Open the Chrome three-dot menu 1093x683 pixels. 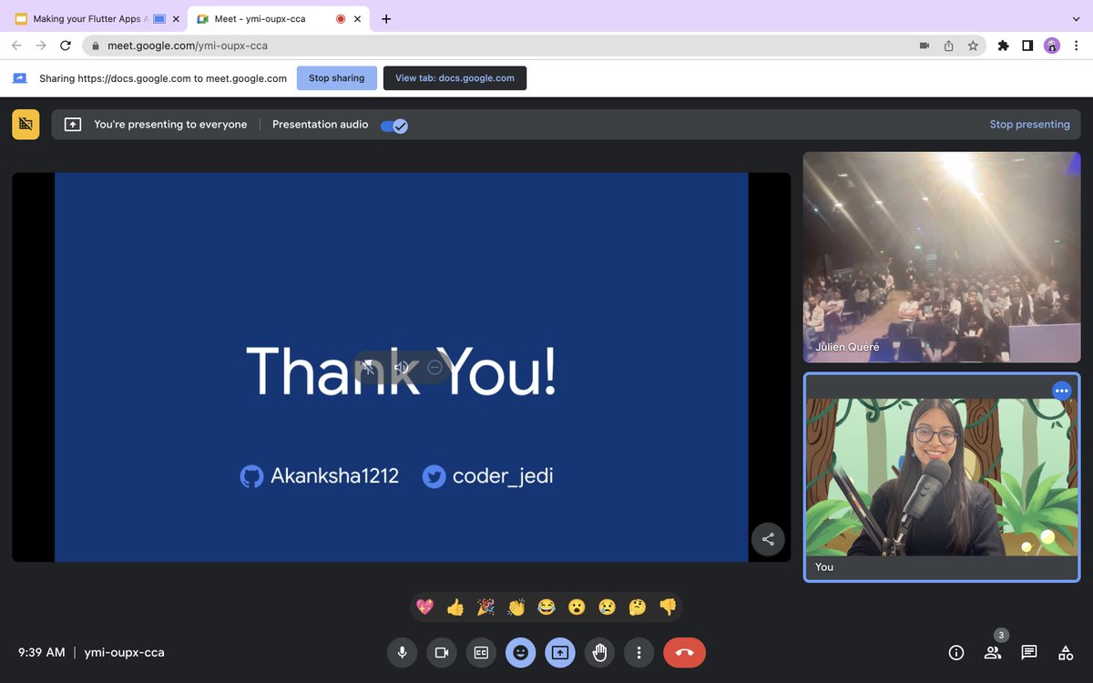(1076, 46)
